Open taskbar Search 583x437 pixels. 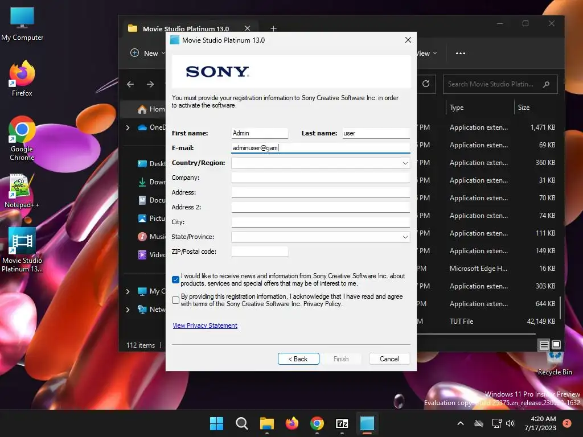(x=241, y=423)
